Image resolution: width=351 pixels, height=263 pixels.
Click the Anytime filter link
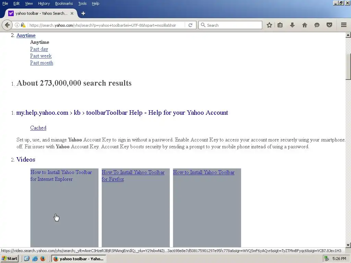[x=26, y=35]
